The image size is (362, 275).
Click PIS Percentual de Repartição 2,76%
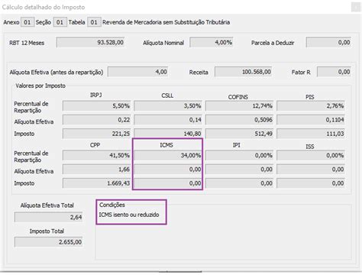coord(311,105)
